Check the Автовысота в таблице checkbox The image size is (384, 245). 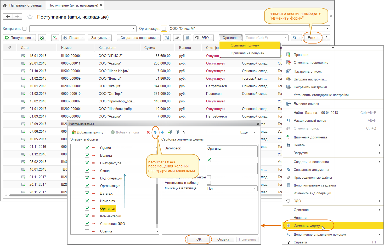click(209, 183)
